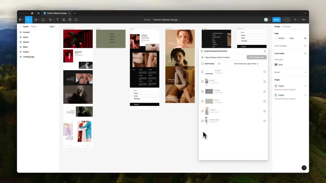The image size is (326, 183).
Task: Open the Comment tool
Action: [76, 20]
